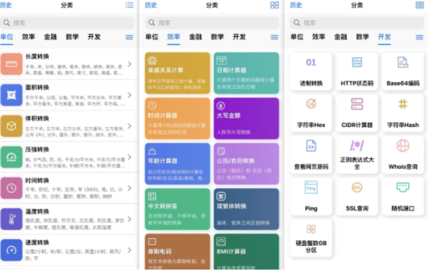Screen dimensions: 432x275
Task: Select 单位 tab in left panel
Action: (7, 37)
